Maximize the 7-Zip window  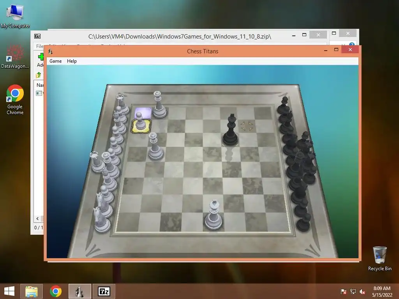(x=304, y=35)
